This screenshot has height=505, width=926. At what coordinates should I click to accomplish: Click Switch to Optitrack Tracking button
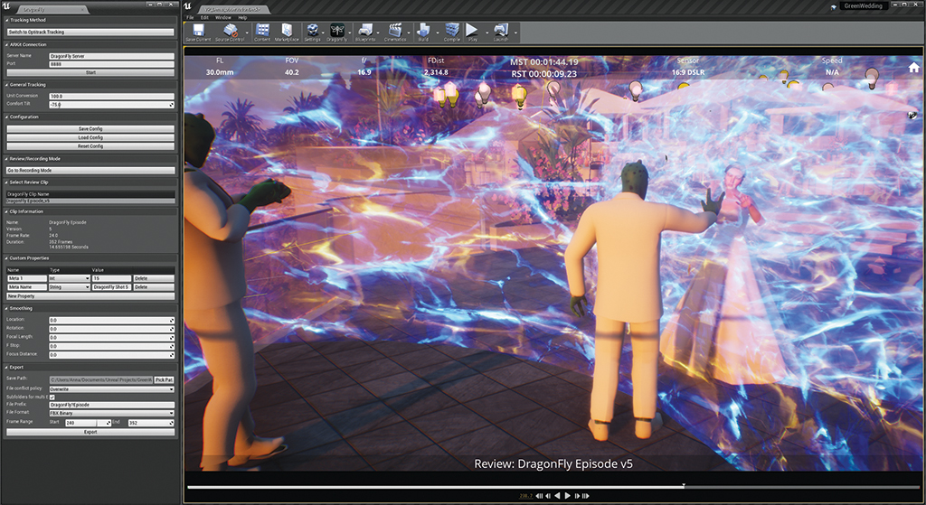click(x=90, y=32)
